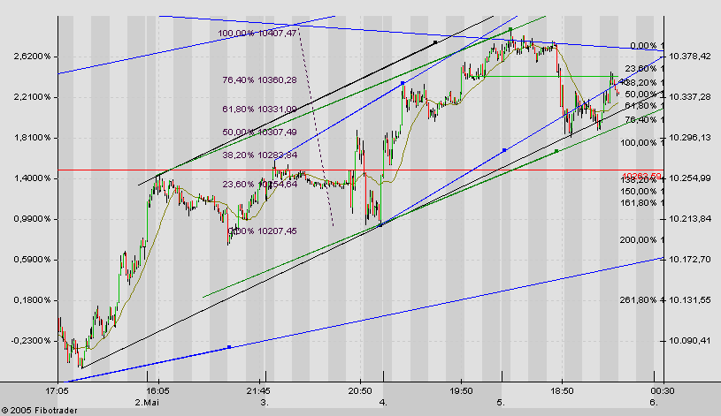Click the 0,00% 10207,45 base level label
The image size is (721, 416).
[263, 231]
